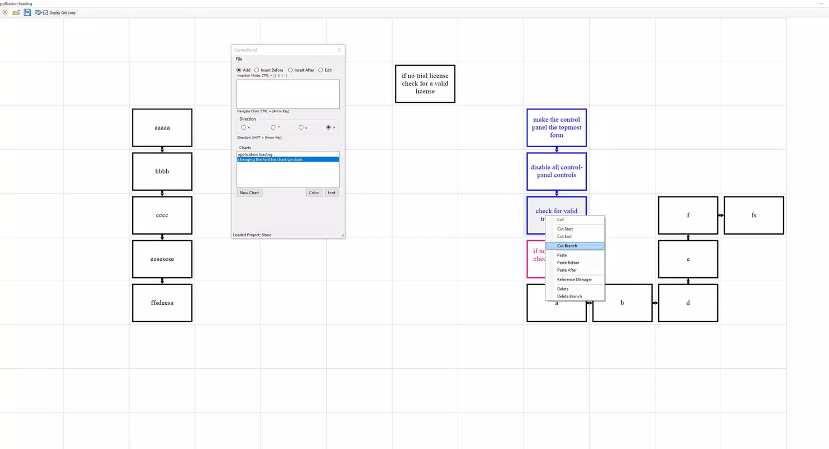Select the 'bbbb' chart box

point(162,172)
